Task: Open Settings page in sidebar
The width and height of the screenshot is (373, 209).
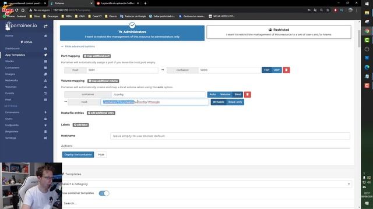Action: pyautogui.click(x=10, y=138)
